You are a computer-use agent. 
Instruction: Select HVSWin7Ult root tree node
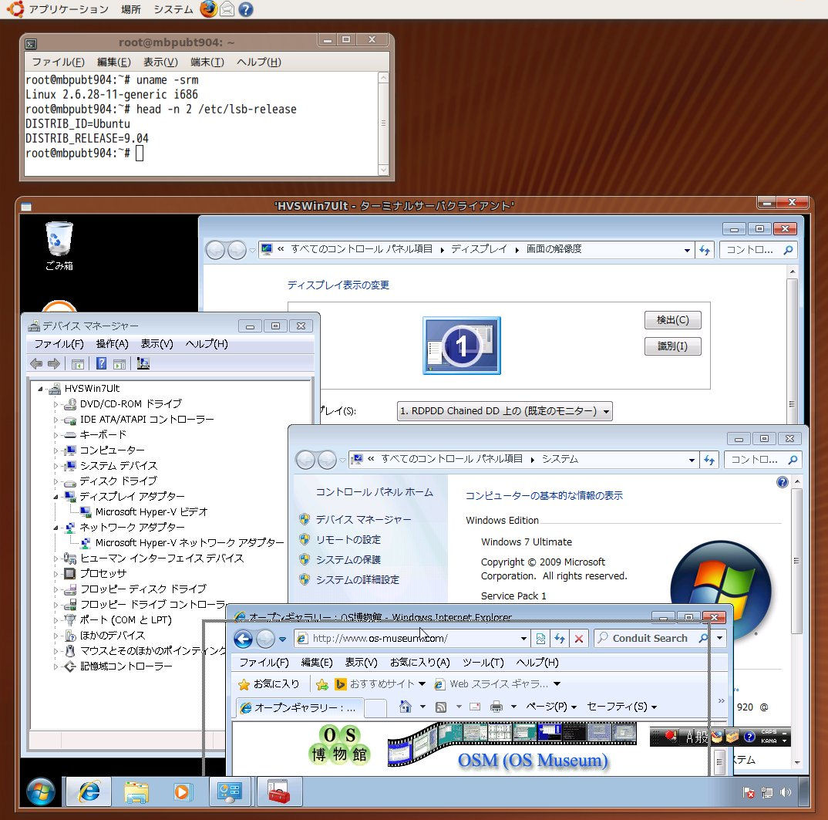(92, 388)
